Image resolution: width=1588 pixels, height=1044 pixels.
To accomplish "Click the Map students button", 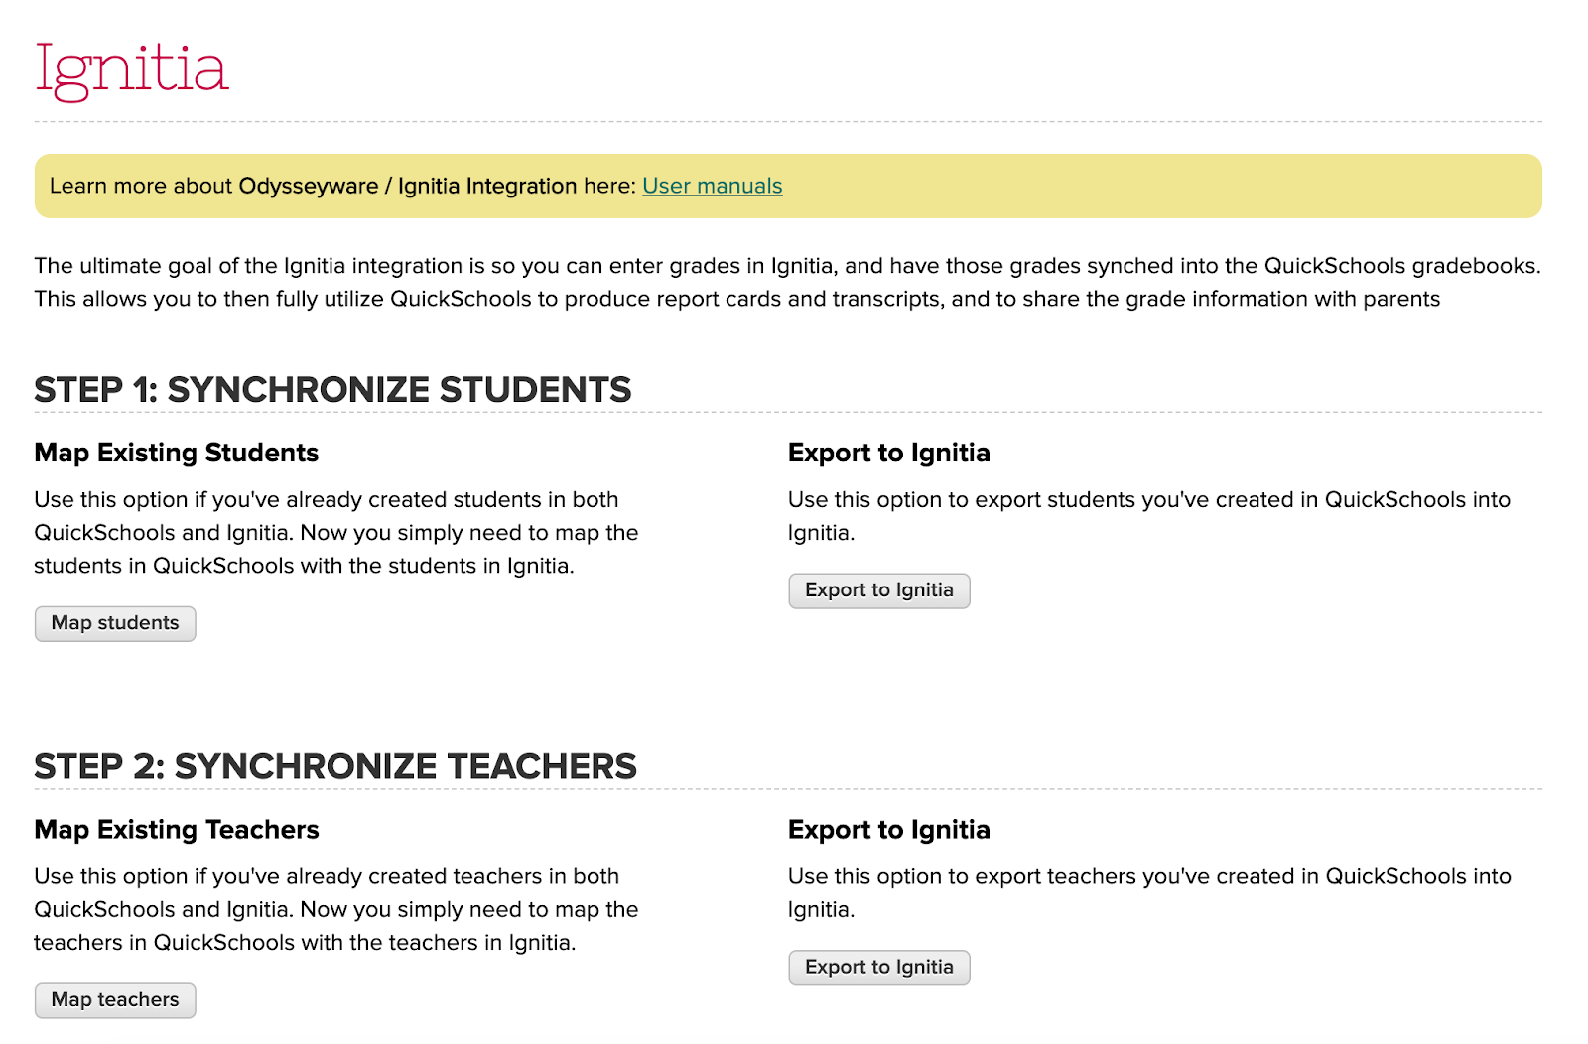I will point(115,623).
